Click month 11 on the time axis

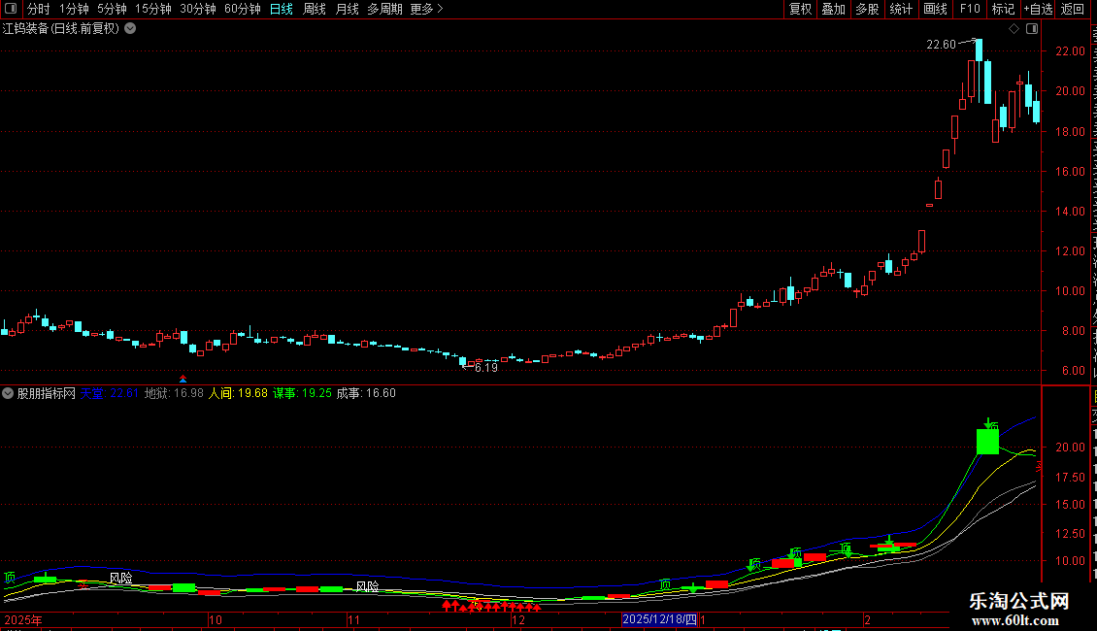pos(354,619)
